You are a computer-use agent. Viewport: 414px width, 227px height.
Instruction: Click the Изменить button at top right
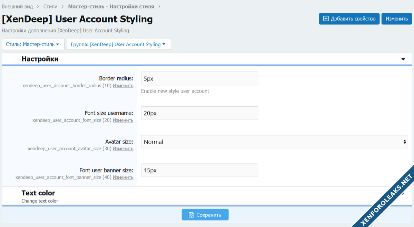pyautogui.click(x=396, y=19)
